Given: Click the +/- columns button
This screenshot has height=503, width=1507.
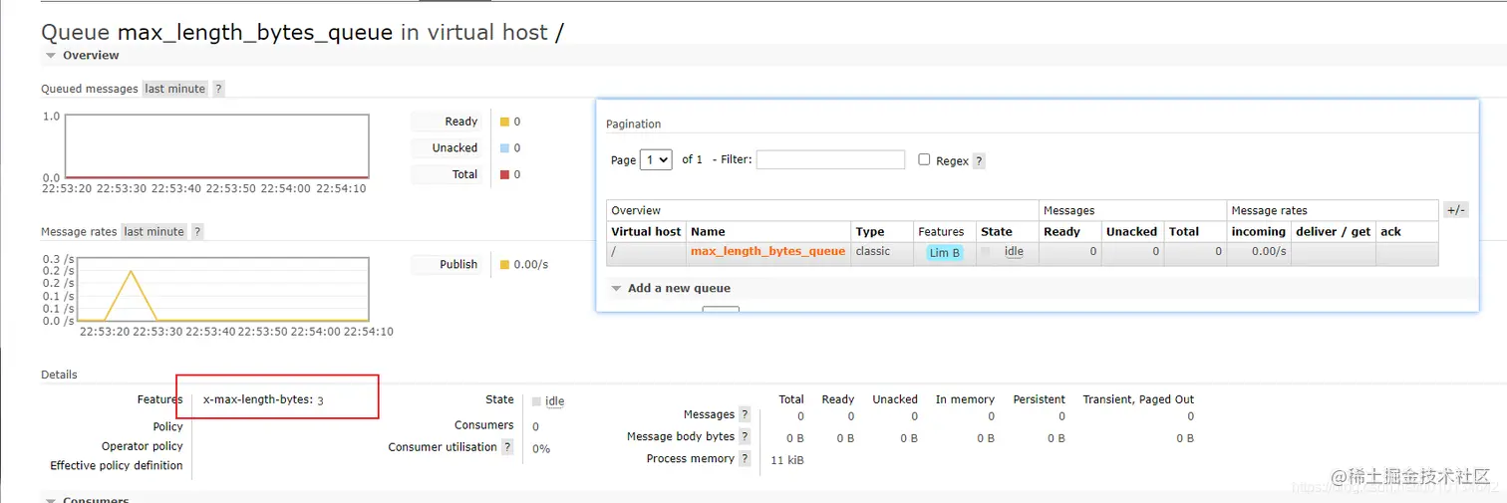Looking at the screenshot, I should pyautogui.click(x=1456, y=210).
